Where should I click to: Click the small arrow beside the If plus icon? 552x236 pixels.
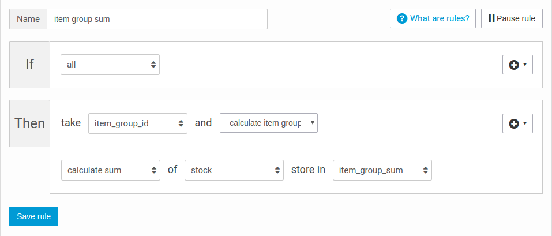point(525,65)
